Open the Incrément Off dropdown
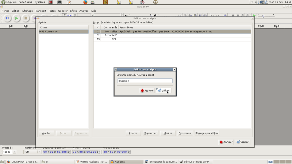292x164 pixels. pos(39,152)
